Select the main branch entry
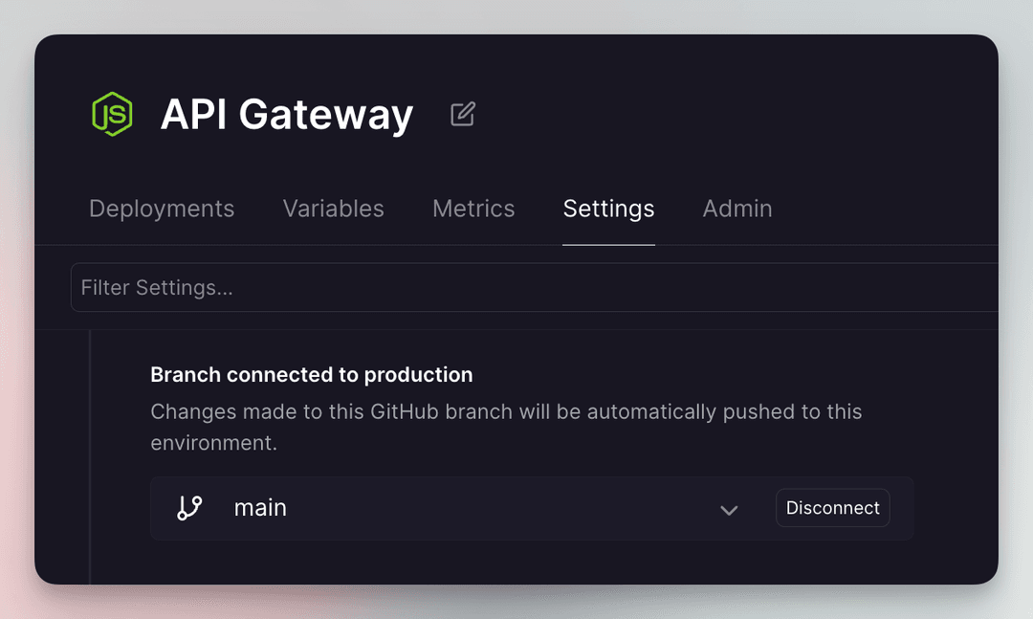The height and width of the screenshot is (619, 1033). (260, 508)
